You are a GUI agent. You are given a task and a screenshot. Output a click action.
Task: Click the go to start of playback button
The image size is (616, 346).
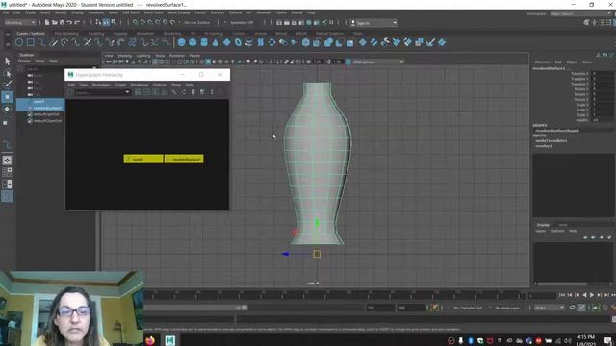tap(562, 295)
